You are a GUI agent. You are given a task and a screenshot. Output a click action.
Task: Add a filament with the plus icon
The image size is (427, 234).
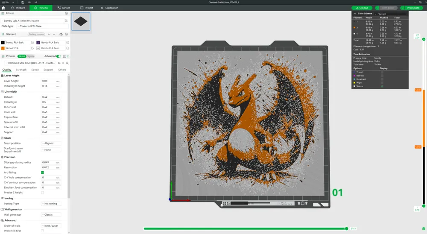pos(49,34)
